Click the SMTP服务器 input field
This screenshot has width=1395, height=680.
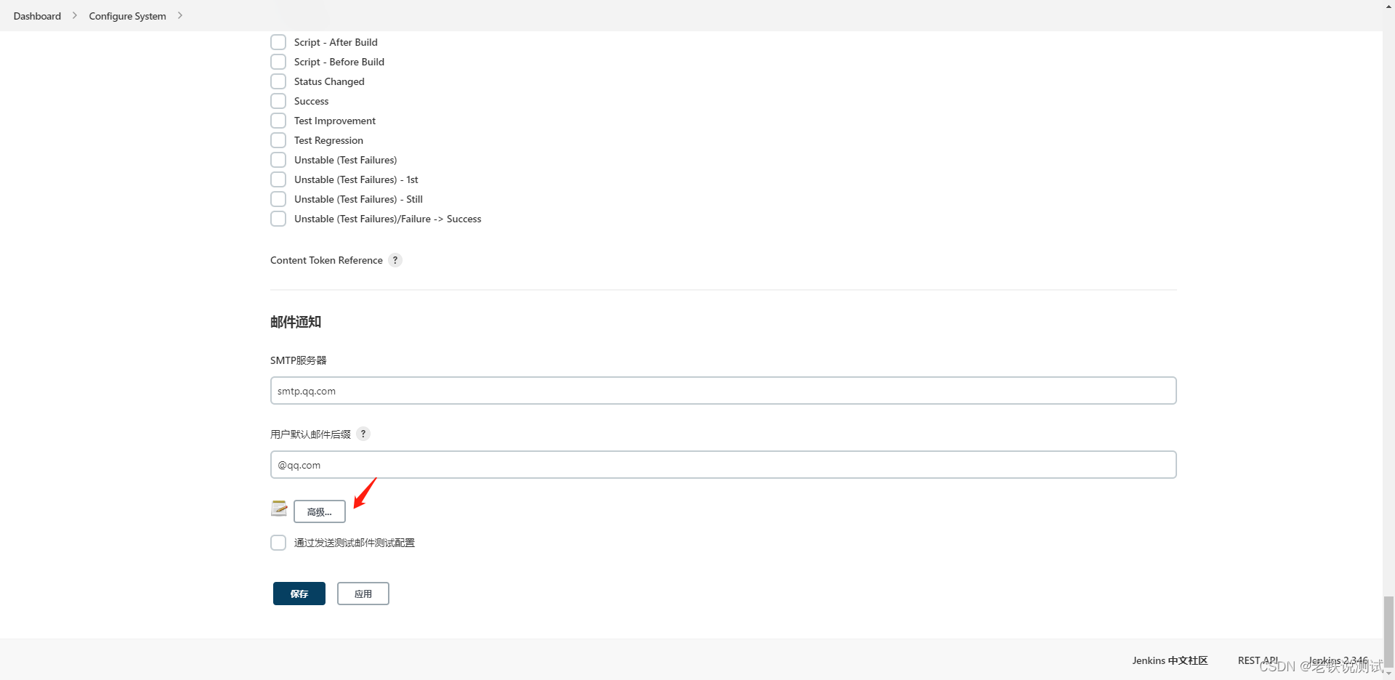click(723, 391)
